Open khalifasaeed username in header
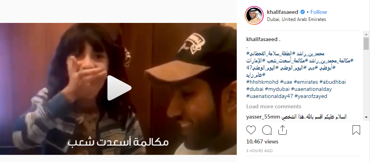The width and height of the screenshot is (370, 162). (282, 12)
